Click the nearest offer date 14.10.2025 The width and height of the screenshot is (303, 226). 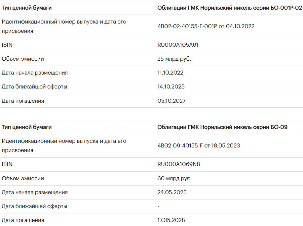171,86
